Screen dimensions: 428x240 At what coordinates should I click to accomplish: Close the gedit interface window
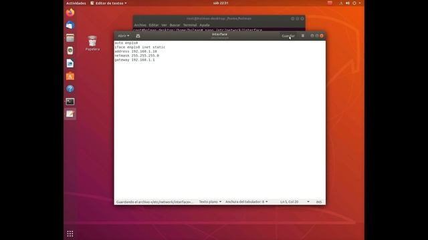click(x=322, y=36)
